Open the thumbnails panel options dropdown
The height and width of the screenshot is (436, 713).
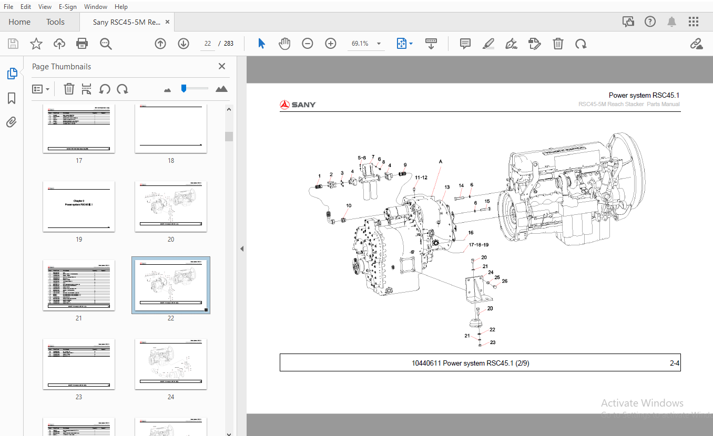click(x=41, y=89)
